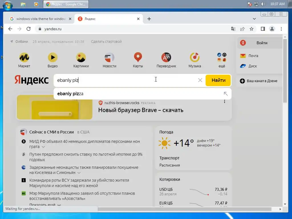Open Музыка music service icon
Screen dimensions: 292x219
(195, 57)
